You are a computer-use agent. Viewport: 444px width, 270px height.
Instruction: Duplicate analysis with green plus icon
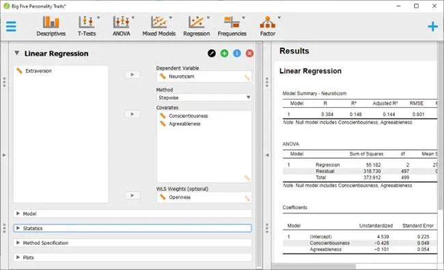click(x=224, y=53)
